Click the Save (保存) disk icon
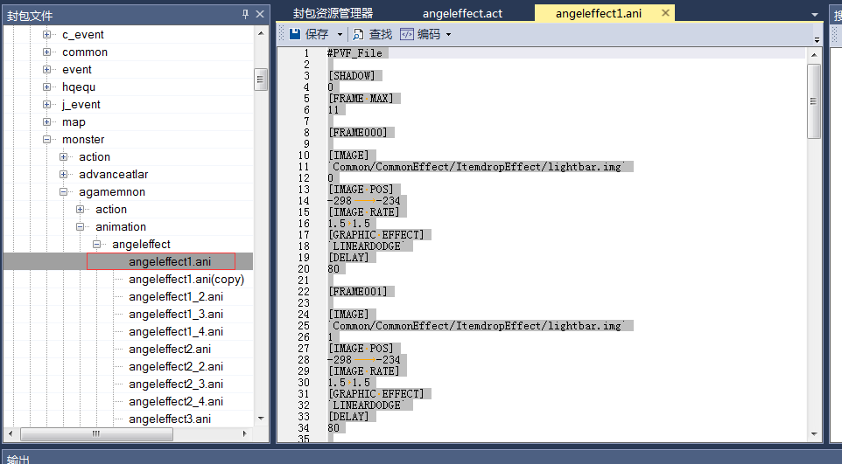Screen dimensions: 842x464 point(295,34)
